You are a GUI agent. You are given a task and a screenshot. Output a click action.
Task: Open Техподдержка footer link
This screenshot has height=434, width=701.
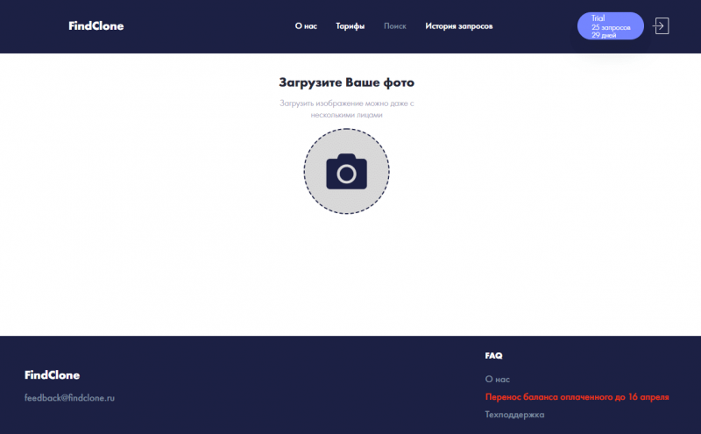pos(514,415)
